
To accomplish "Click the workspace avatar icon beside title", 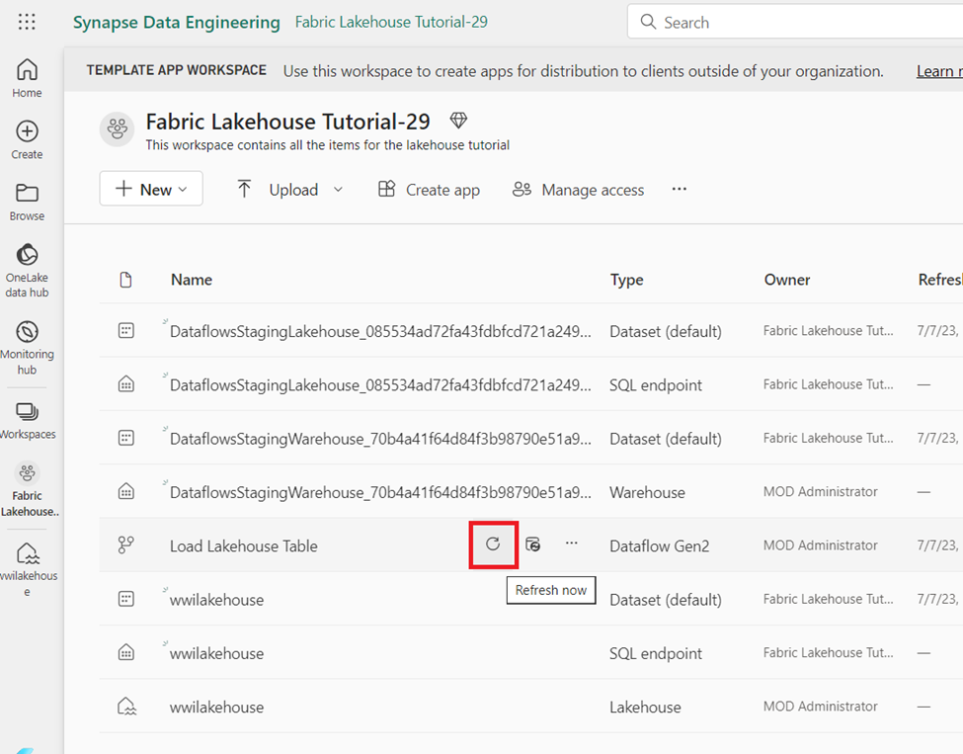I will pyautogui.click(x=117, y=129).
